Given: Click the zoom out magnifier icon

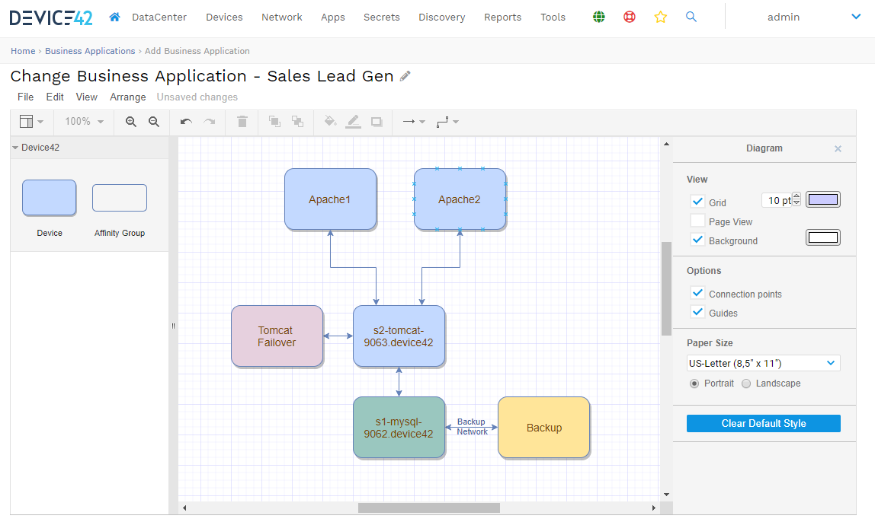Looking at the screenshot, I should click(x=154, y=122).
